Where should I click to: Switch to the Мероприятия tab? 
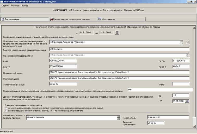coord(107,19)
